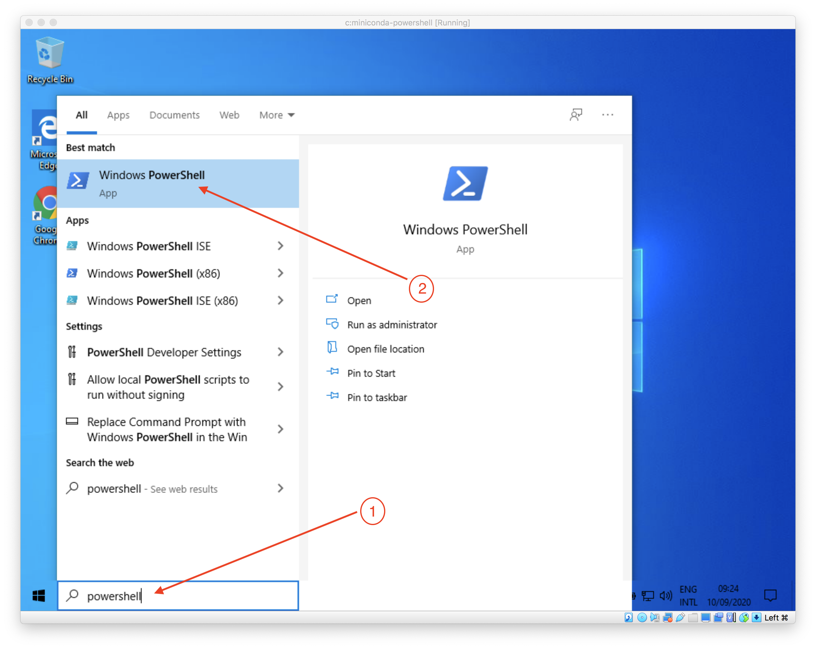
Task: Click VirtualBox shared folders indicator
Action: [693, 617]
